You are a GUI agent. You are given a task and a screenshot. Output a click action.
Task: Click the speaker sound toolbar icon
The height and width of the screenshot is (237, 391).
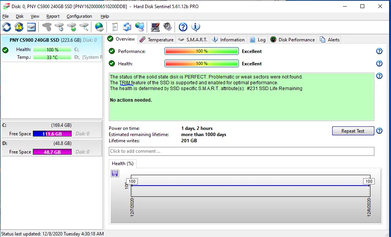(x=168, y=27)
